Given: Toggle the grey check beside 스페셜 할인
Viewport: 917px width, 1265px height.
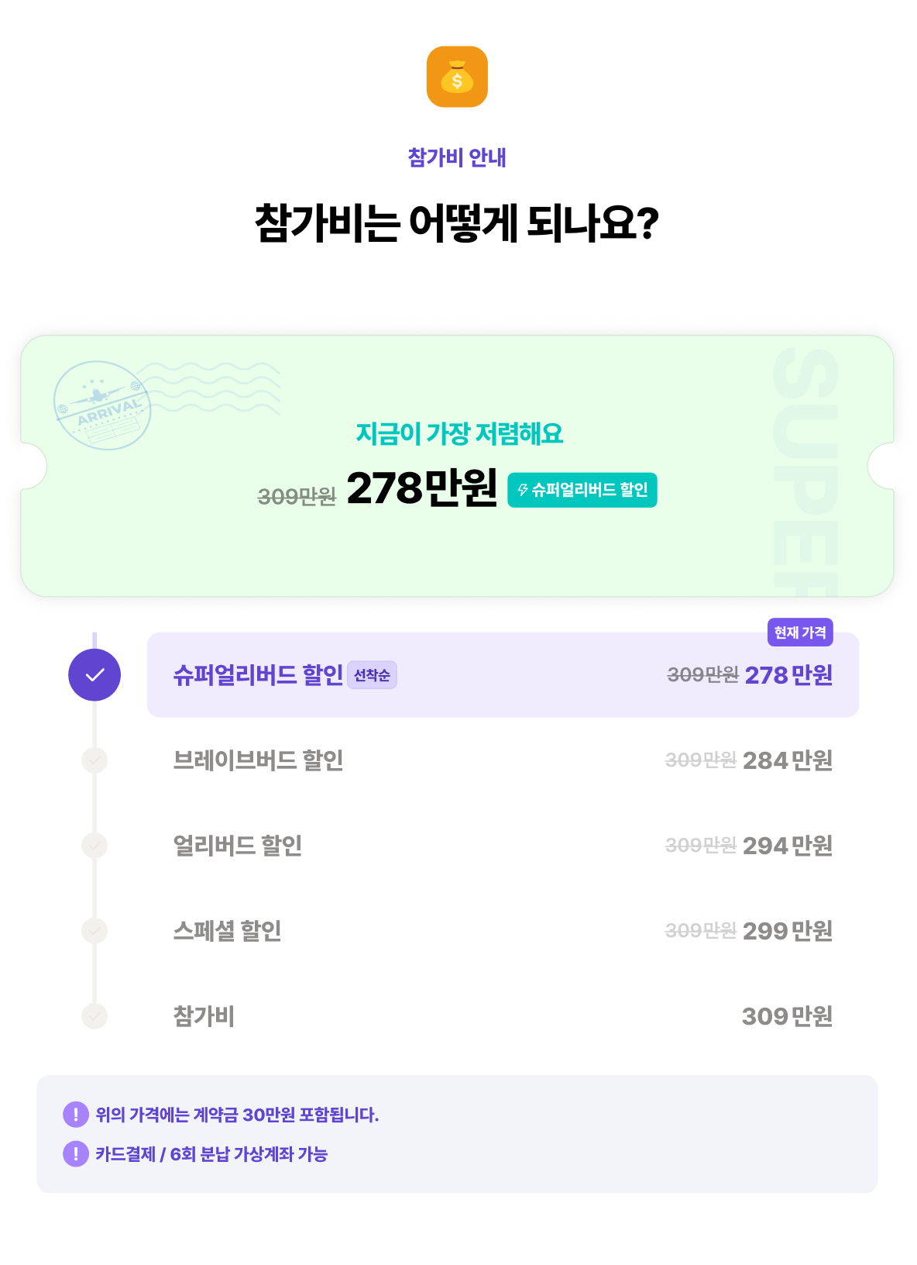Looking at the screenshot, I should point(94,930).
